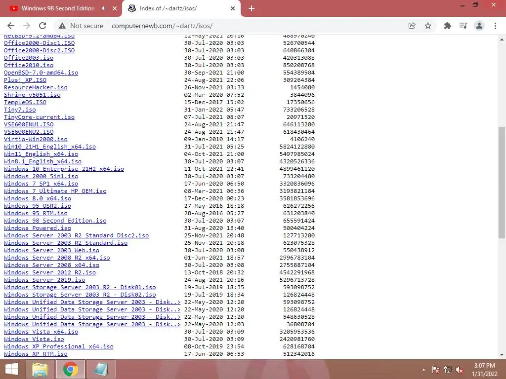
Task: Click the Not secure warning icon
Action: pyautogui.click(x=62, y=26)
